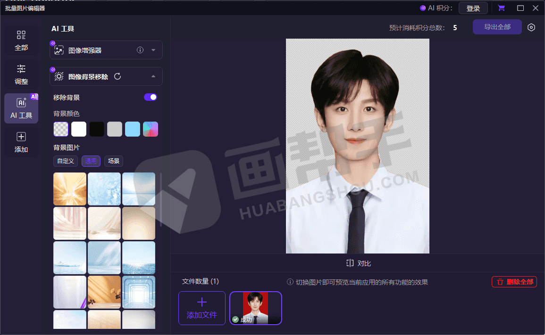The width and height of the screenshot is (545, 335).
Task: Click the 对比 compare button
Action: click(358, 263)
